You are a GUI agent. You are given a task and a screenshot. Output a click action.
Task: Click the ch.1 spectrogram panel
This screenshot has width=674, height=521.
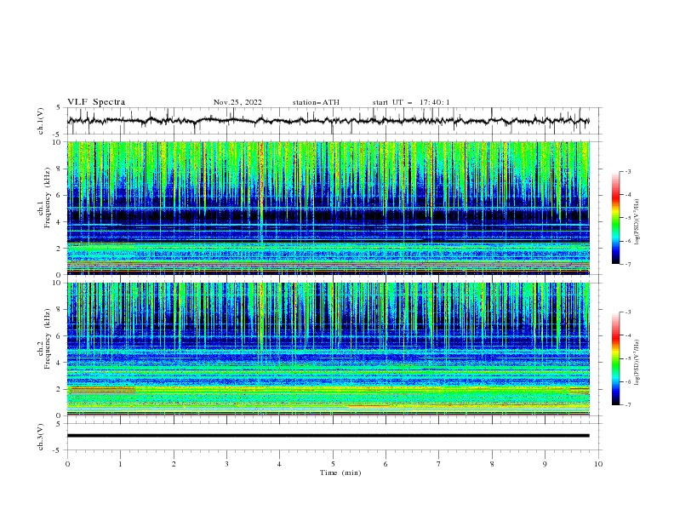click(x=328, y=208)
